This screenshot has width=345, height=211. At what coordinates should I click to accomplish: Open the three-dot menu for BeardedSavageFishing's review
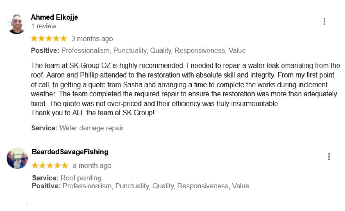(329, 156)
